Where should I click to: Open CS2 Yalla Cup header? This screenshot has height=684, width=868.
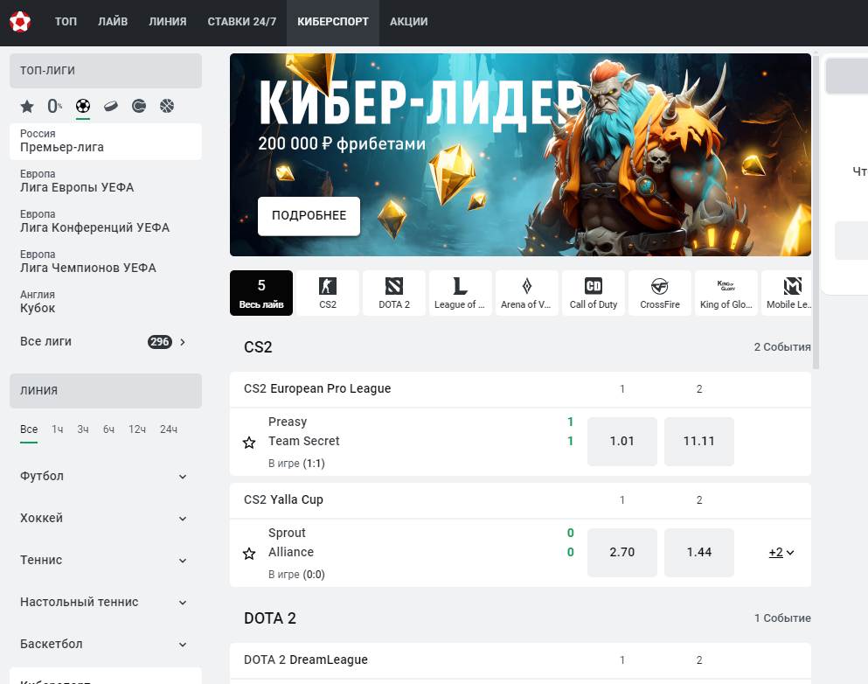click(x=283, y=499)
